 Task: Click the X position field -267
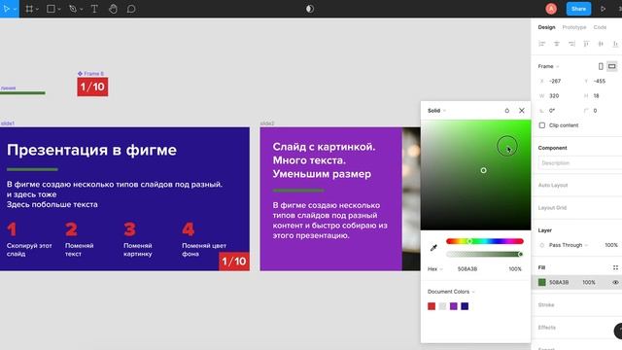555,81
